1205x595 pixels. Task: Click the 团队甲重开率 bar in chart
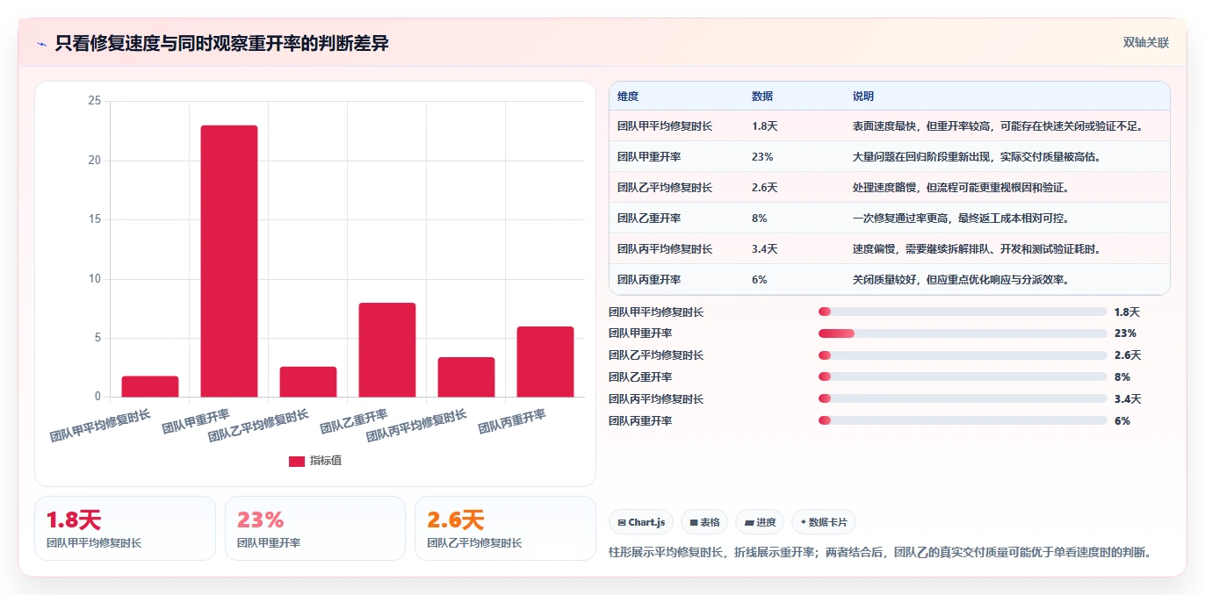point(229,262)
